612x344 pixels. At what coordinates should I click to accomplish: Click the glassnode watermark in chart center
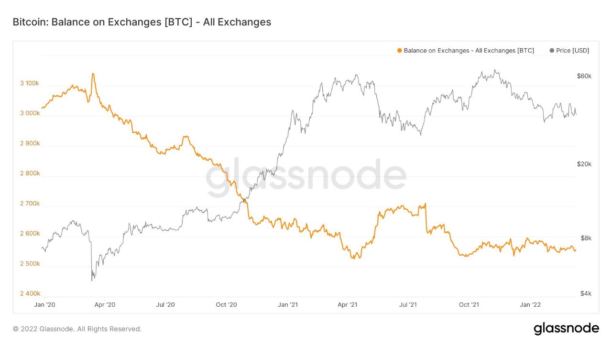click(306, 177)
